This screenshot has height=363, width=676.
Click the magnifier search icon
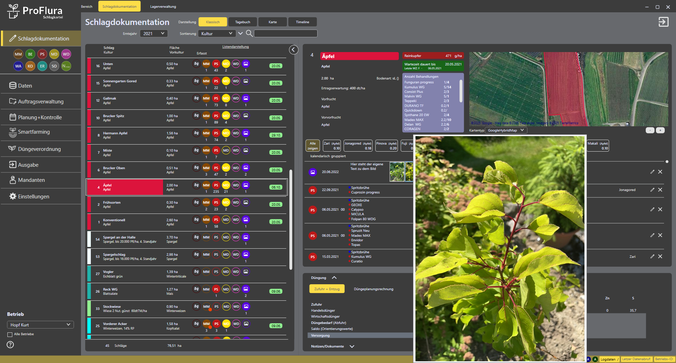[x=249, y=33]
